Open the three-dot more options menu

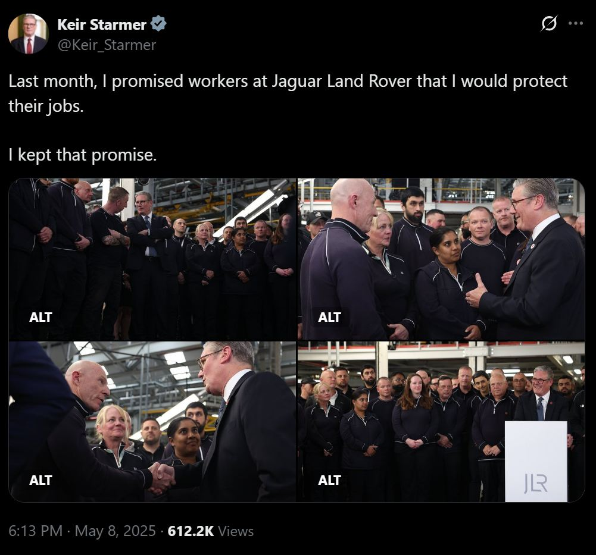[576, 24]
